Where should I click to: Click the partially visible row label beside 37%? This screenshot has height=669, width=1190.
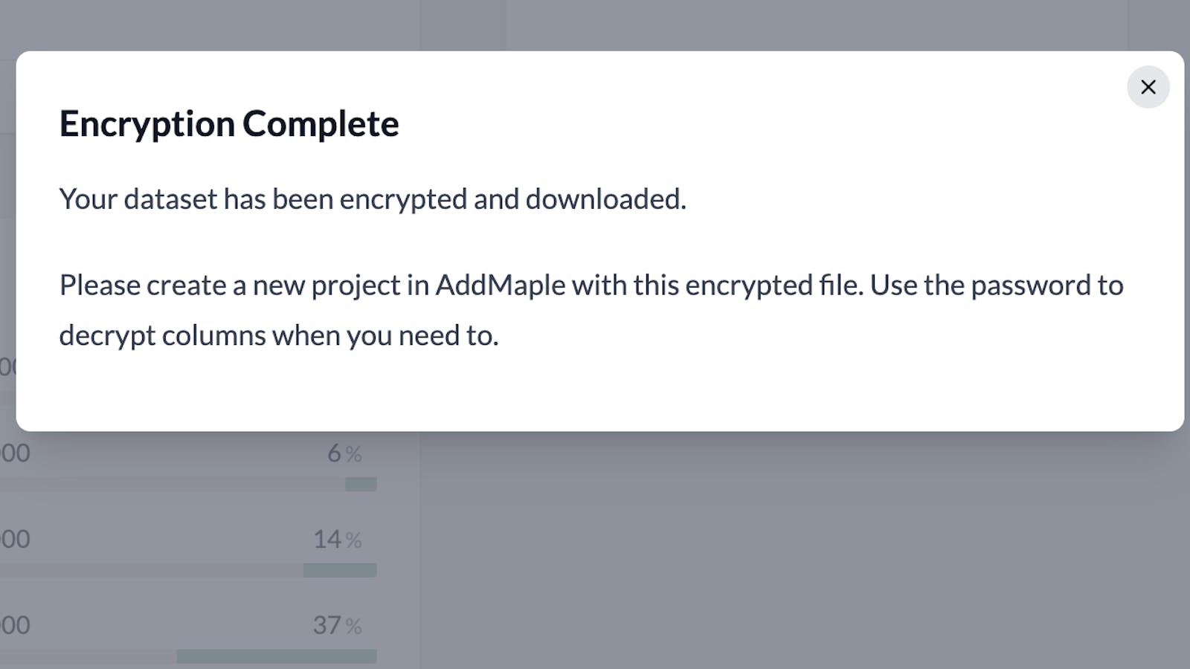pos(15,625)
